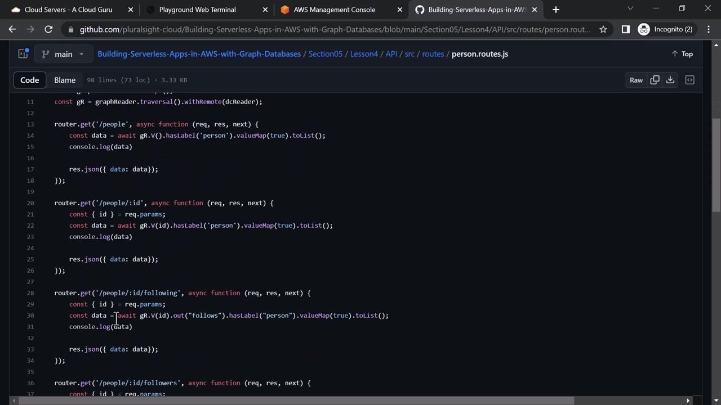The width and height of the screenshot is (721, 405).
Task: Copy raw file contents icon
Action: (x=655, y=80)
